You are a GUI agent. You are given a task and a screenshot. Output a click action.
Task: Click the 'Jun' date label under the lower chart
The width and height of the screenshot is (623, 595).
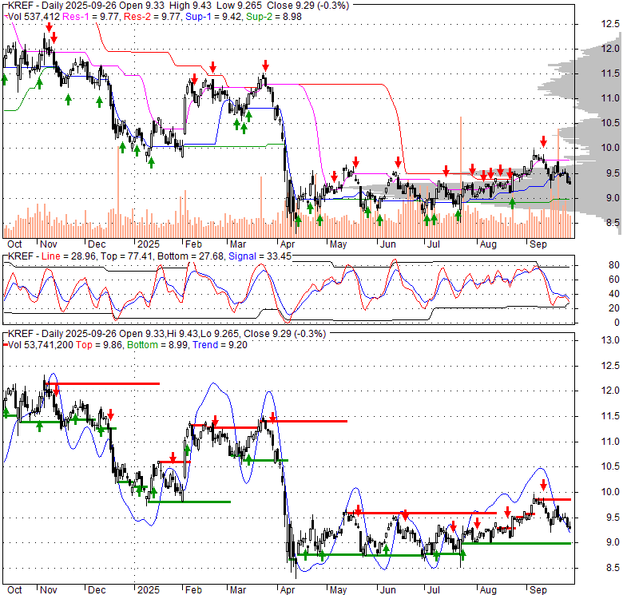tap(388, 590)
